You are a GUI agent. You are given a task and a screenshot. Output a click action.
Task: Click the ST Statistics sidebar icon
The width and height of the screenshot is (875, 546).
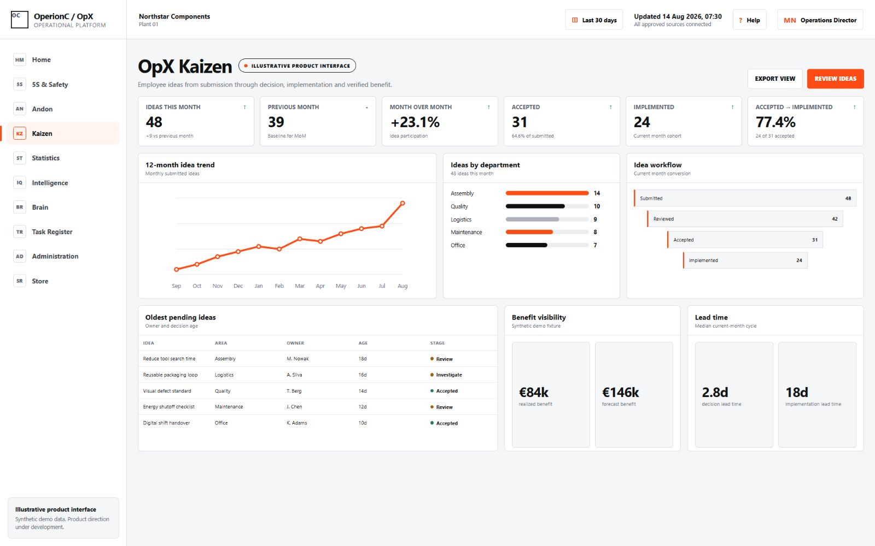[x=20, y=158]
